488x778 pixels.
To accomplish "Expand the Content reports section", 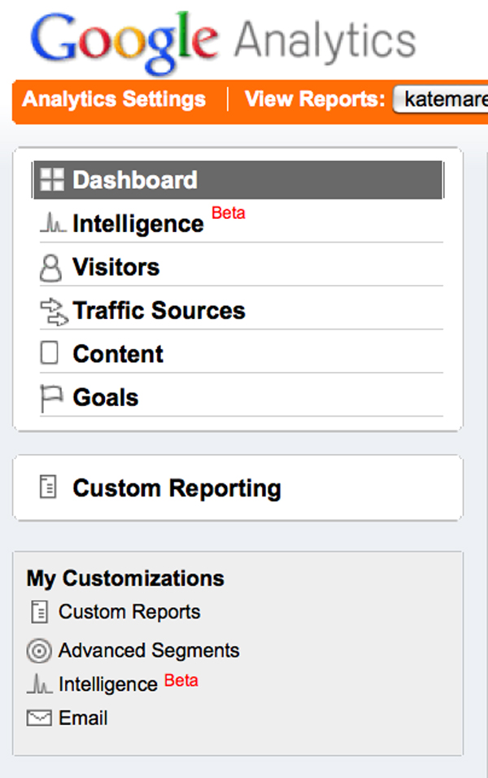I will 118,354.
